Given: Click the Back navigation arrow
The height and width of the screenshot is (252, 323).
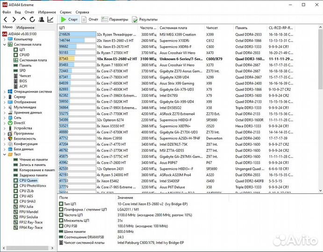Looking at the screenshot, I should coord(6,20).
